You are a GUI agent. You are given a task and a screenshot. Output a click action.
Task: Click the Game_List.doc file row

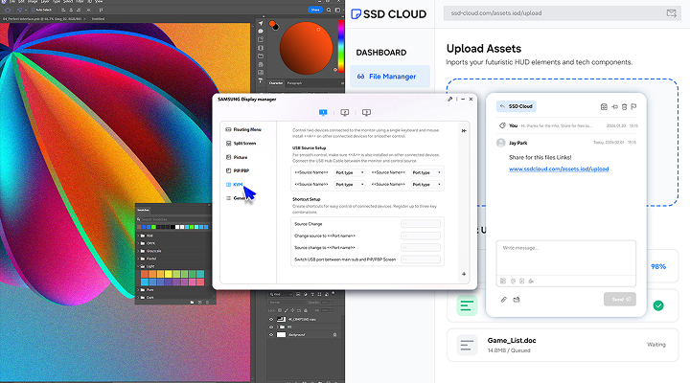(563, 346)
